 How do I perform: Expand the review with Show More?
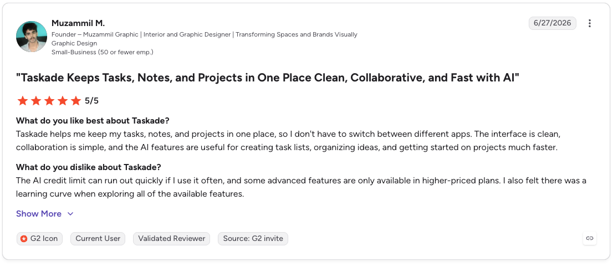point(39,214)
